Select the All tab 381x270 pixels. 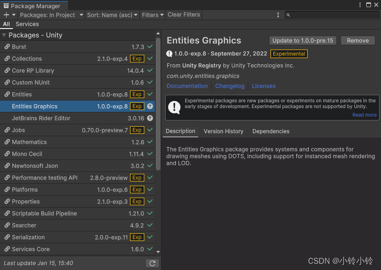click(7, 24)
